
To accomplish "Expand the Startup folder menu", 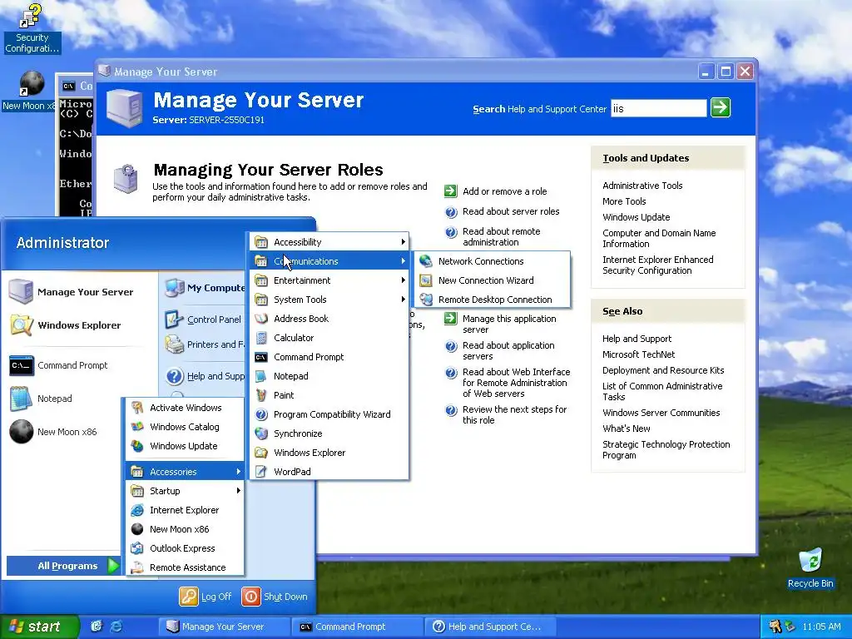I will point(185,491).
